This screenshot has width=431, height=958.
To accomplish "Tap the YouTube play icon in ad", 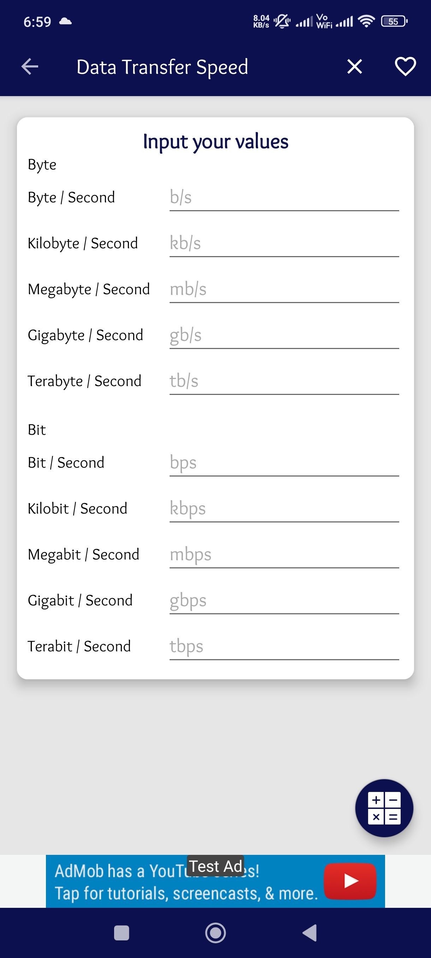I will [350, 881].
